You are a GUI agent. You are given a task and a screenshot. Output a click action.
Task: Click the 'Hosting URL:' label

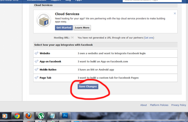62,38
